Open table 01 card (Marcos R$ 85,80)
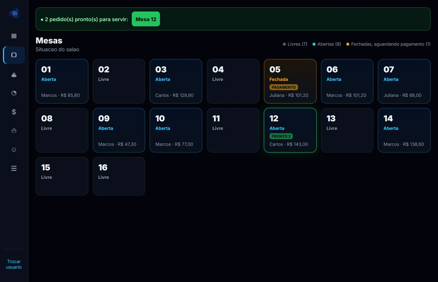The height and width of the screenshot is (282, 438). [62, 81]
